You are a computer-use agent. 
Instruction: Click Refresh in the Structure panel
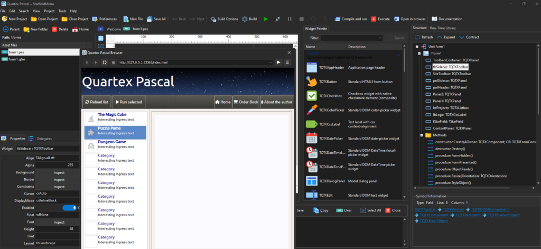click(417, 38)
